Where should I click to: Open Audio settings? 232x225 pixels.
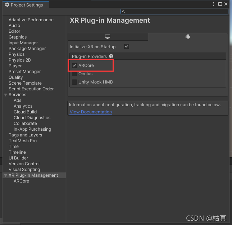tap(14, 26)
